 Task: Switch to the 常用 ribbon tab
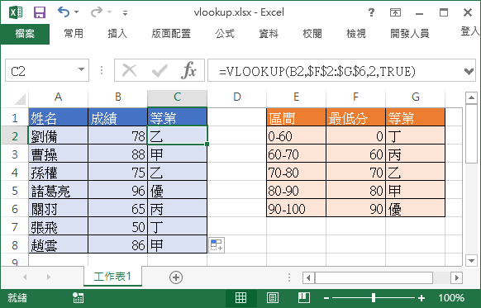(x=74, y=33)
